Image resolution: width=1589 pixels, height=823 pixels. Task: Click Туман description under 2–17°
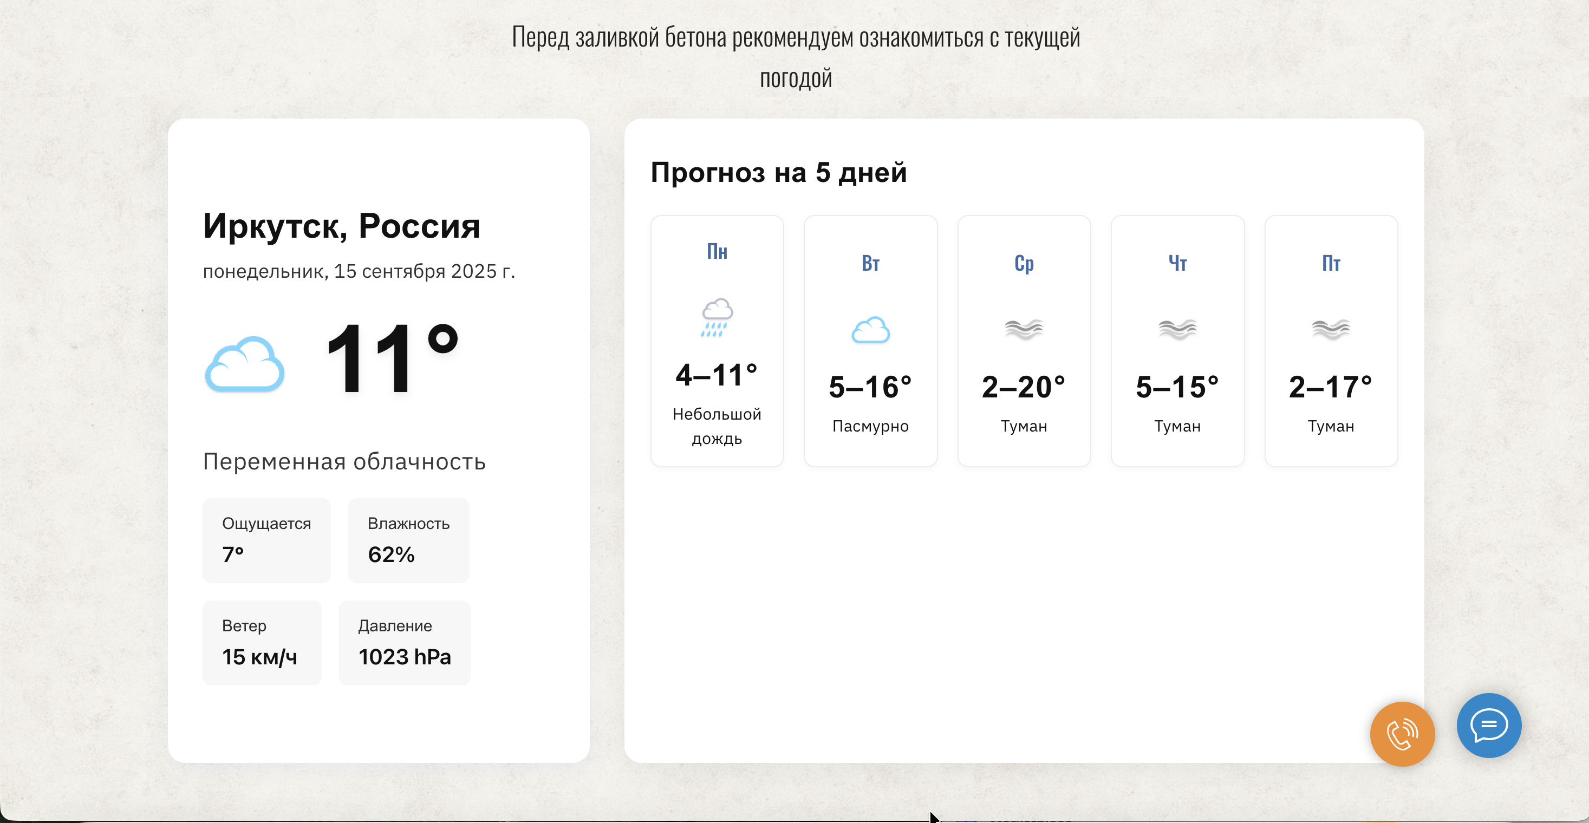[x=1331, y=426]
